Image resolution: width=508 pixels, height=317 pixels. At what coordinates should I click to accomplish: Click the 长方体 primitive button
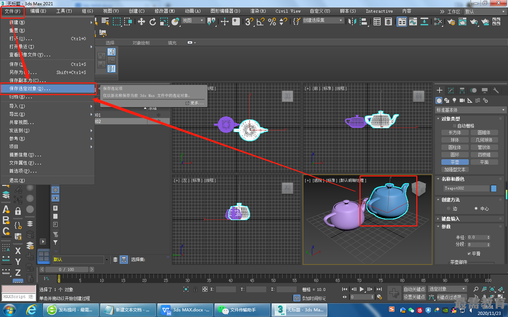point(455,132)
